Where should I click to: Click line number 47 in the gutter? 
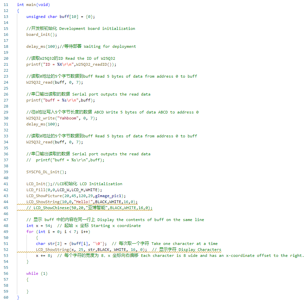[6, 220]
